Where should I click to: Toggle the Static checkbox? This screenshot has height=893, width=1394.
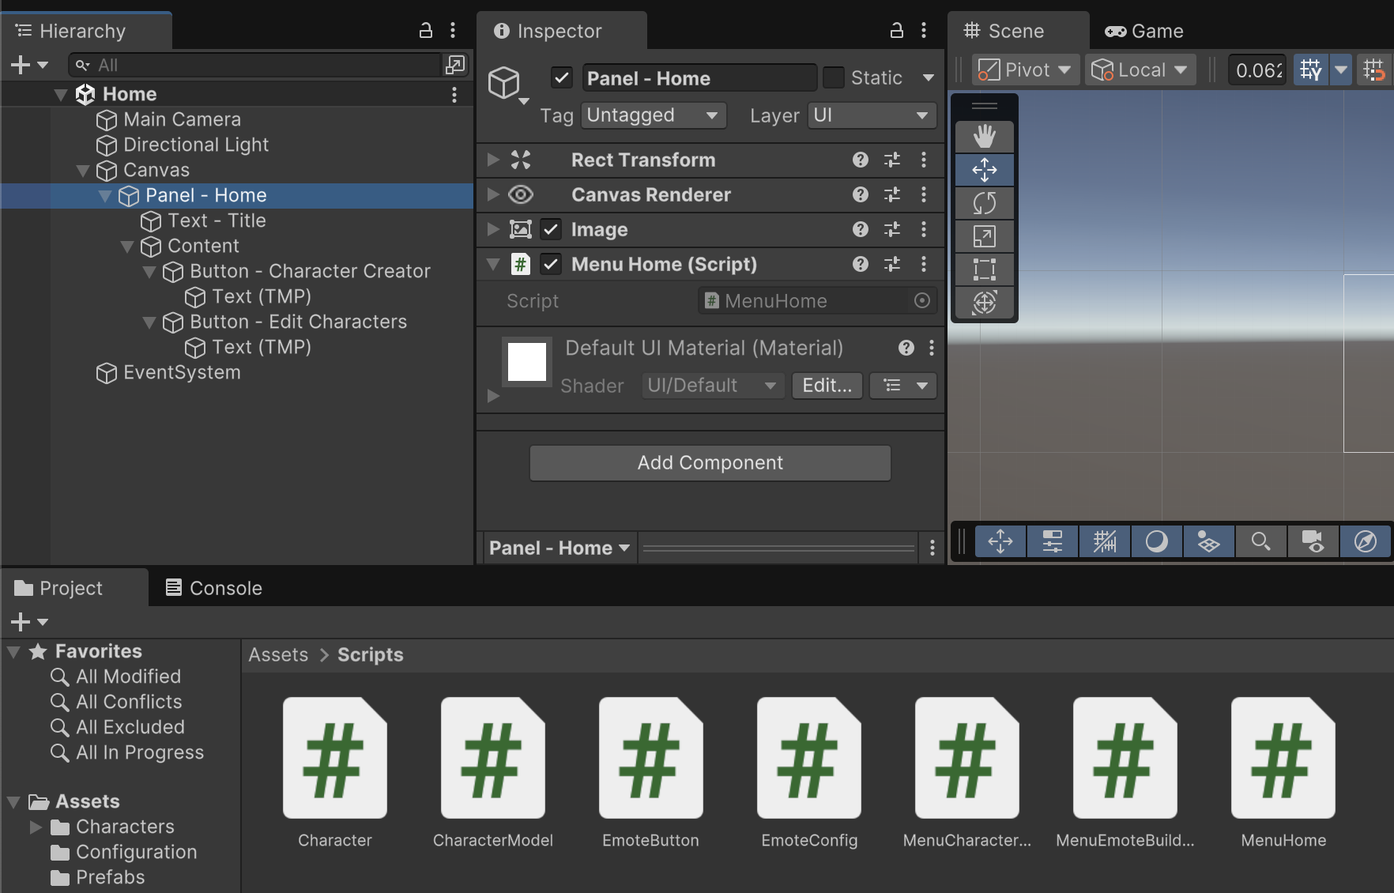[x=833, y=78]
